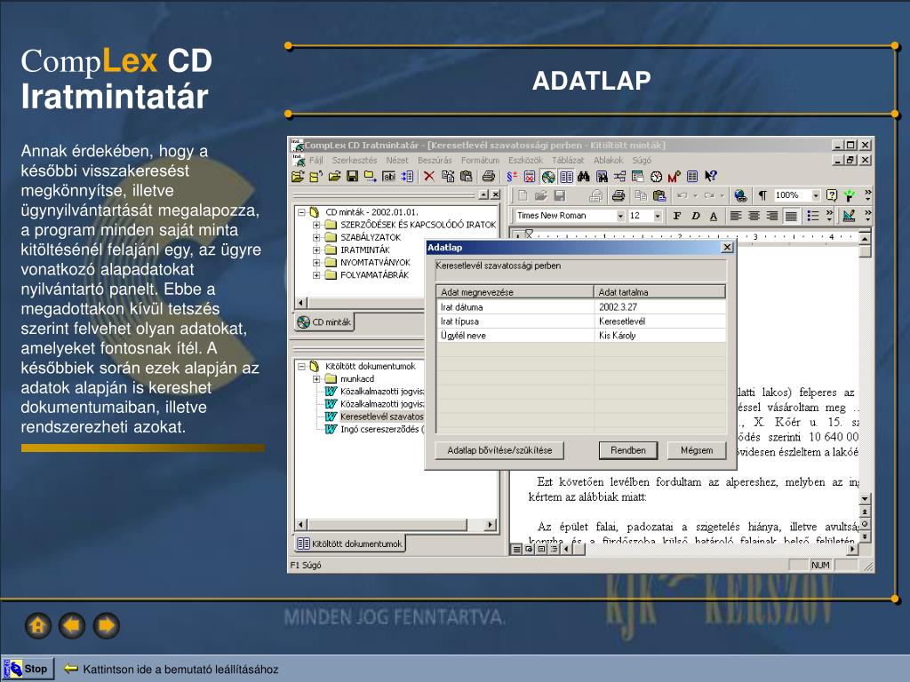
Task: Click the undo arrow in the editor toolbar
Action: pos(682,195)
